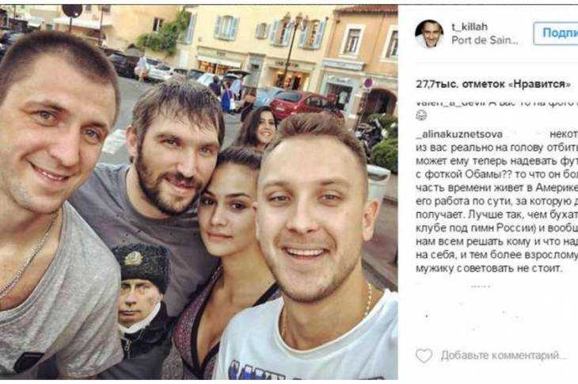Open the dotted more-options indicator below comments

(481, 287)
